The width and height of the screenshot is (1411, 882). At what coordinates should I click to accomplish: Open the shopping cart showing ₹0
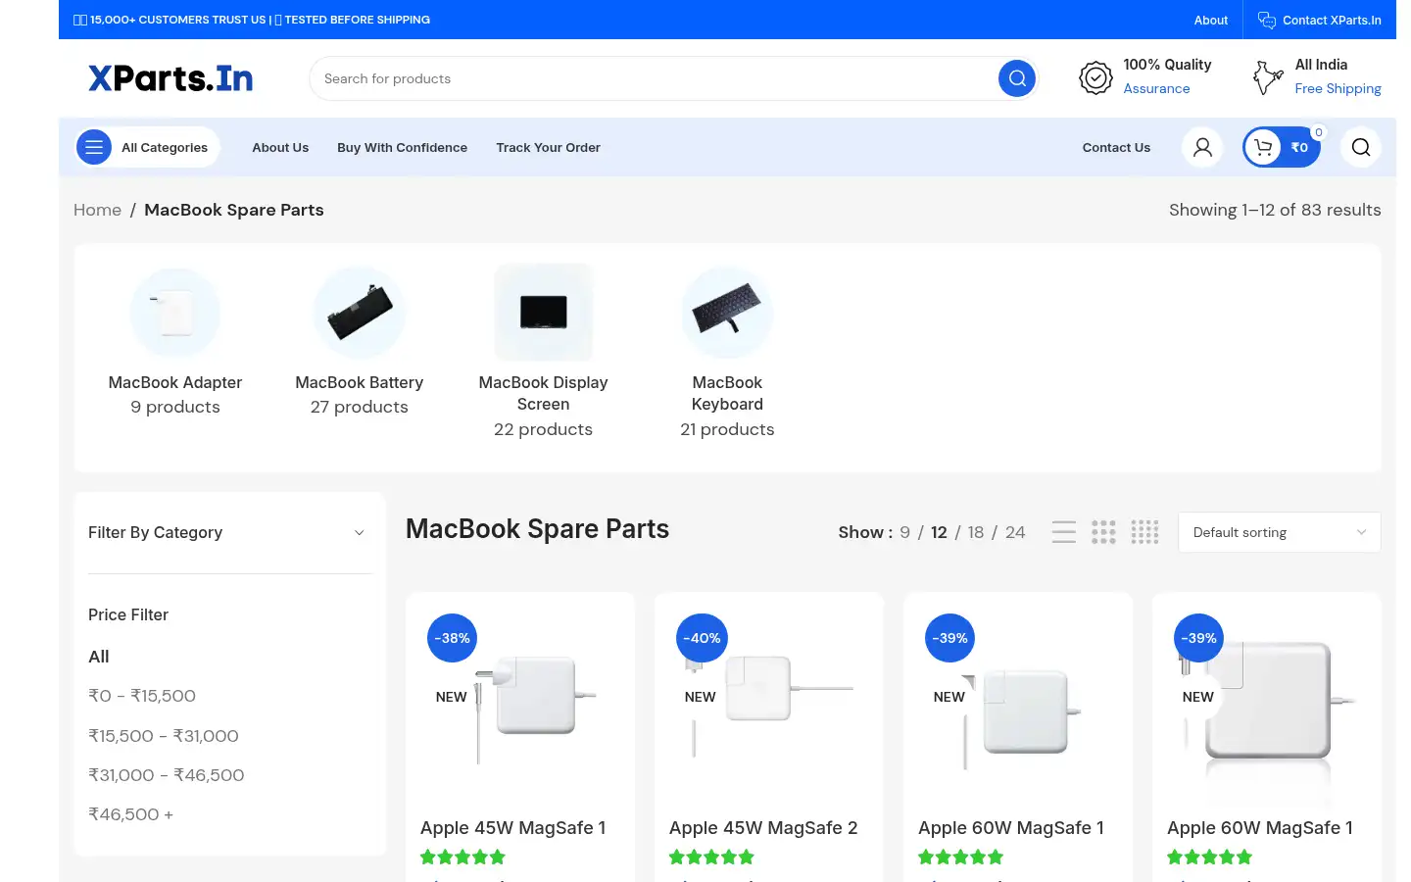tap(1282, 147)
